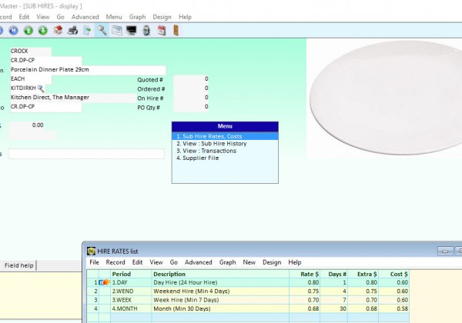462x323 pixels.
Task: Open the Advanced menu in main window
Action: (85, 17)
